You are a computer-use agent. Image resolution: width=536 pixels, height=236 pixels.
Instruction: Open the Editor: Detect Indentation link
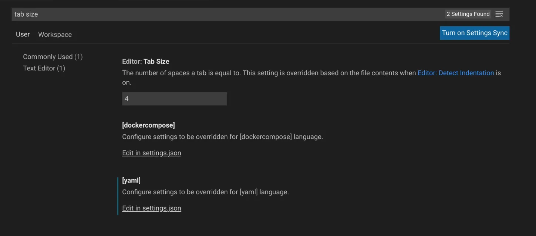coord(456,73)
